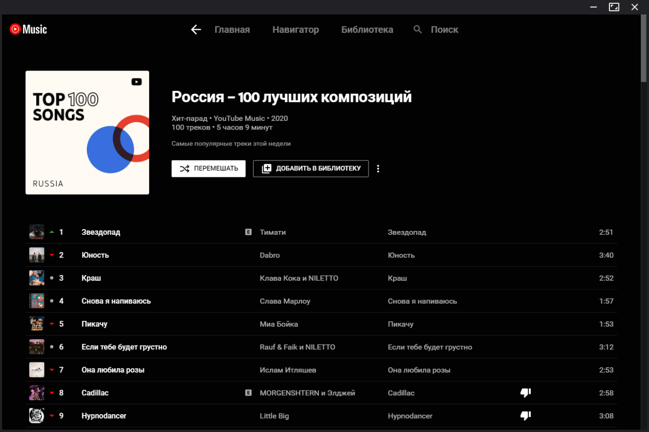This screenshot has width=649, height=432.
Task: Open the Пикачу album link
Action: pos(400,324)
